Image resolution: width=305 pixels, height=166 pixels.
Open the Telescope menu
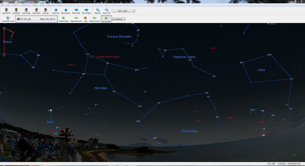50,5
